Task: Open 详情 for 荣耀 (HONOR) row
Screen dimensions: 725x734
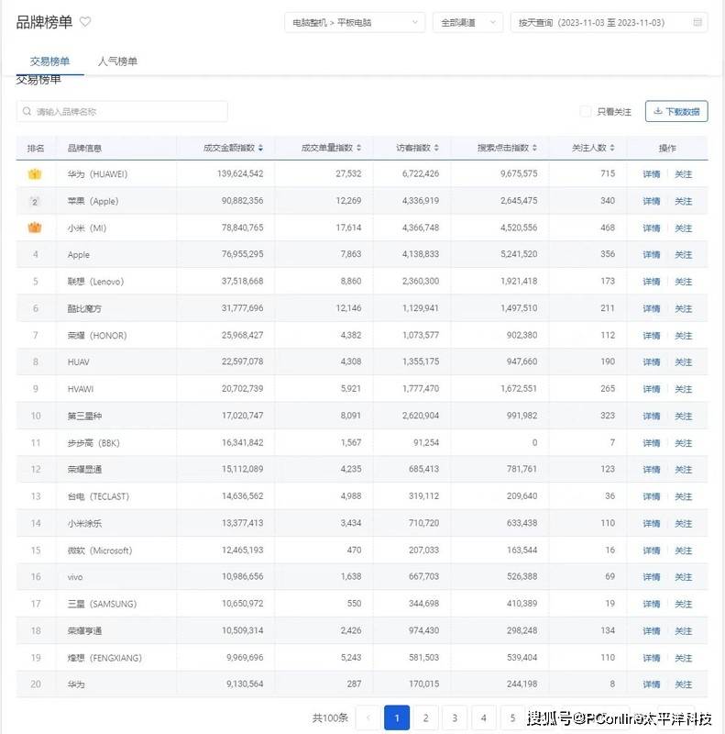Action: 651,336
